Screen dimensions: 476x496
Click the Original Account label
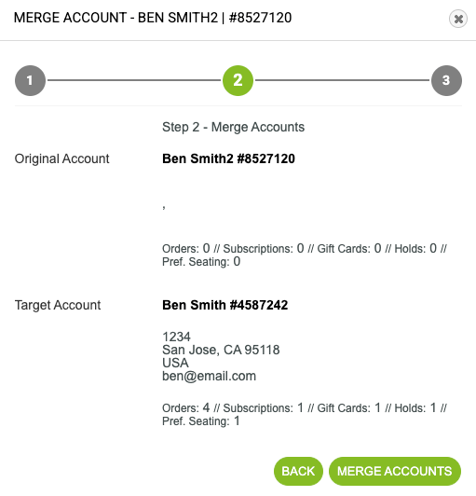(x=62, y=158)
